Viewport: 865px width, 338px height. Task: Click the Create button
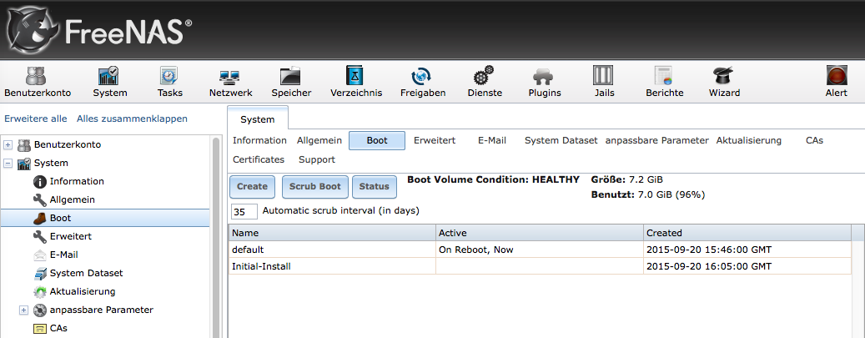click(252, 187)
